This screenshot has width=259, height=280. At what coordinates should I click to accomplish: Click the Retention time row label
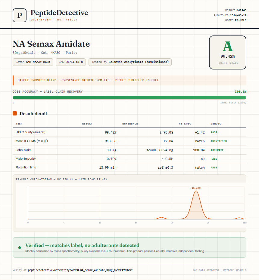[26, 167]
